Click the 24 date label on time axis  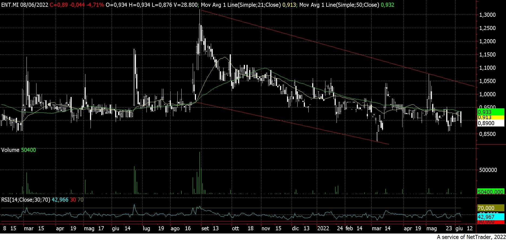[x=340, y=229]
